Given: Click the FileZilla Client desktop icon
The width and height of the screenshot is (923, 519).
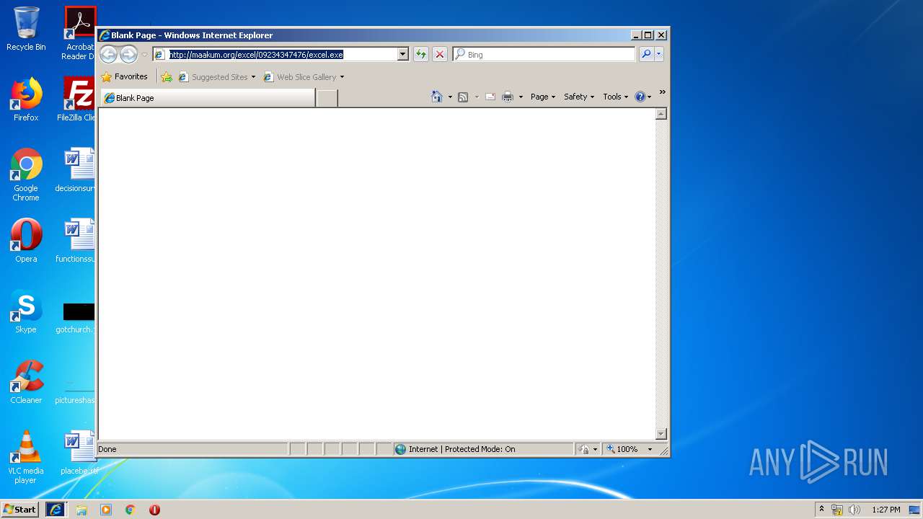Looking at the screenshot, I should pos(78,99).
